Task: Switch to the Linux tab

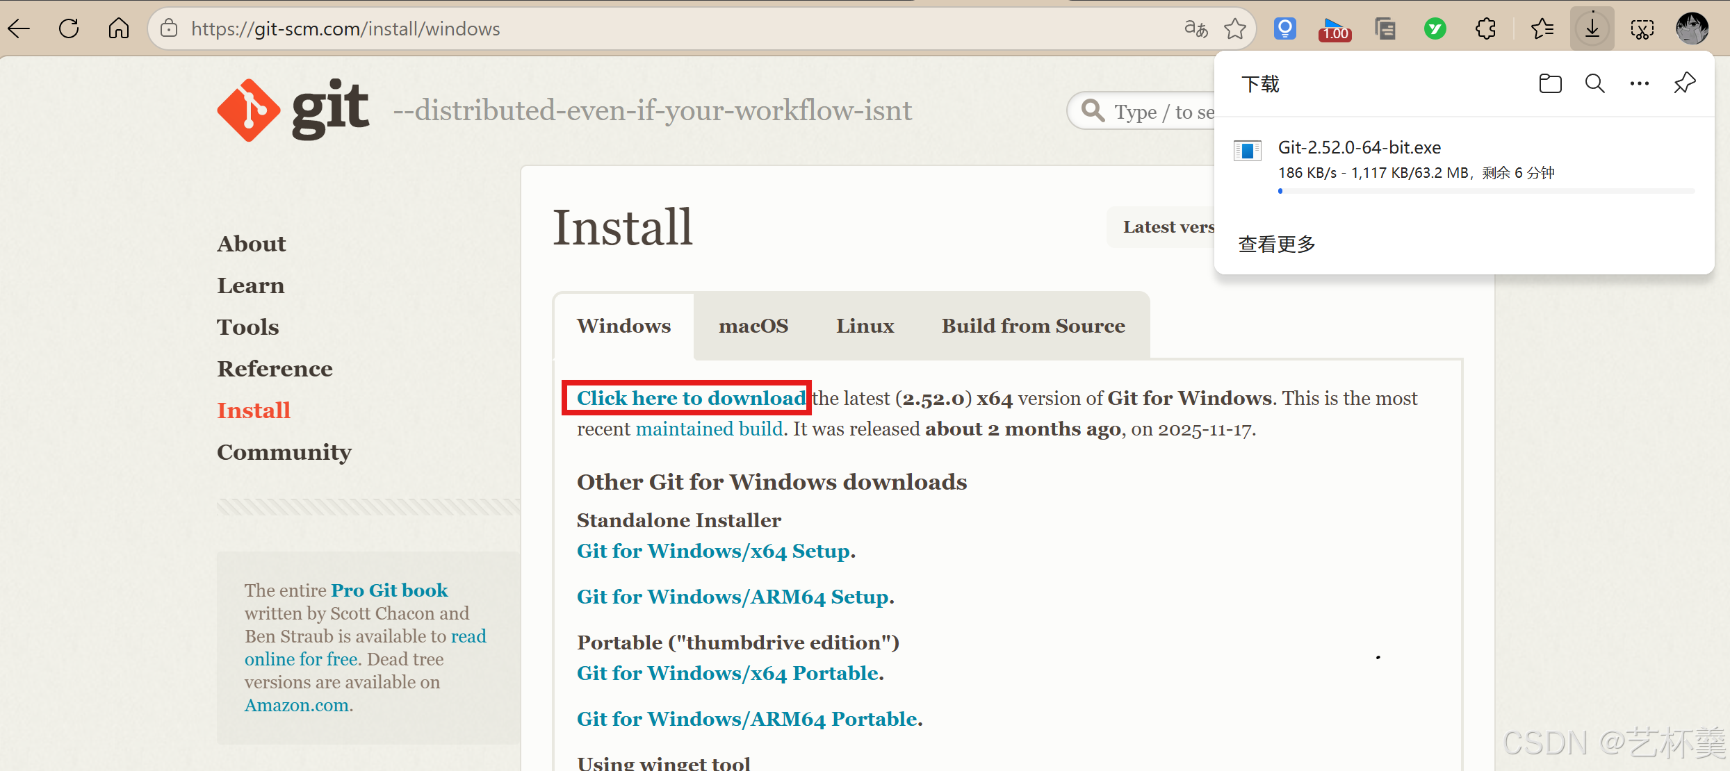Action: [x=865, y=326]
